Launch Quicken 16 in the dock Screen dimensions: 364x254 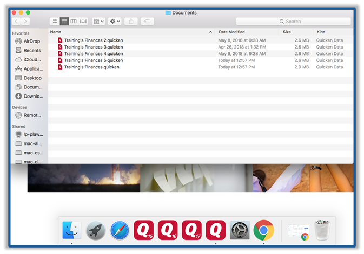point(168,230)
